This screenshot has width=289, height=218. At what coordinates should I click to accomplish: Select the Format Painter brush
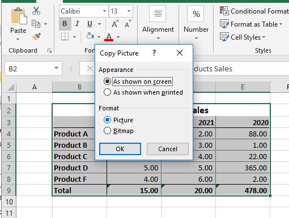click(x=36, y=37)
